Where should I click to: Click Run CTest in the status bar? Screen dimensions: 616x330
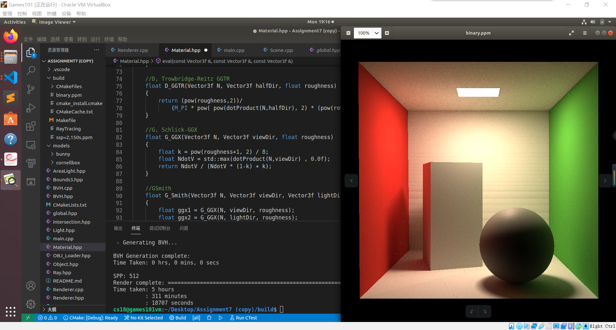244,318
